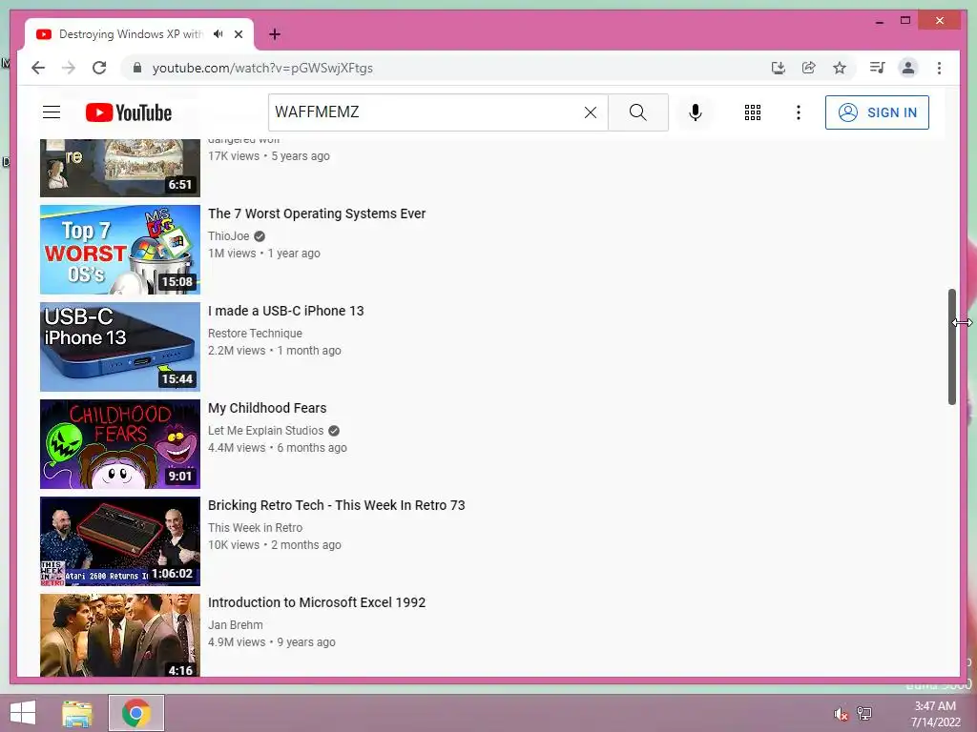Open YouTube settings three-dot menu

[799, 112]
